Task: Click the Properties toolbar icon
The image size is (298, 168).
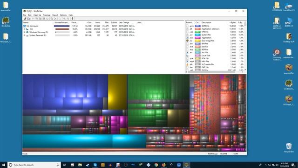Action: pyautogui.click(x=60, y=19)
